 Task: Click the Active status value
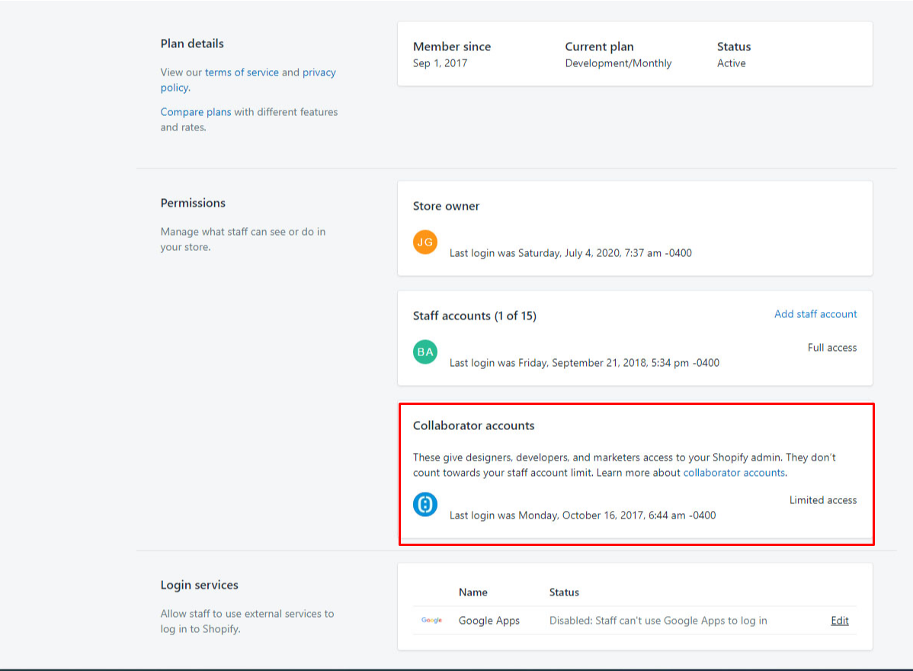(x=732, y=63)
